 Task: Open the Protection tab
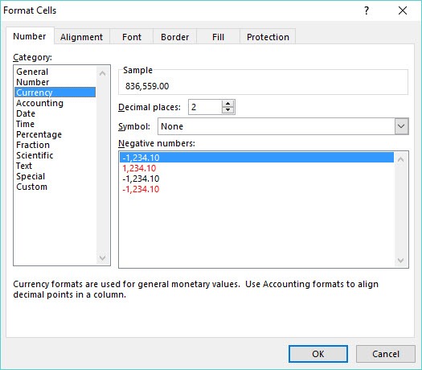[x=268, y=37]
